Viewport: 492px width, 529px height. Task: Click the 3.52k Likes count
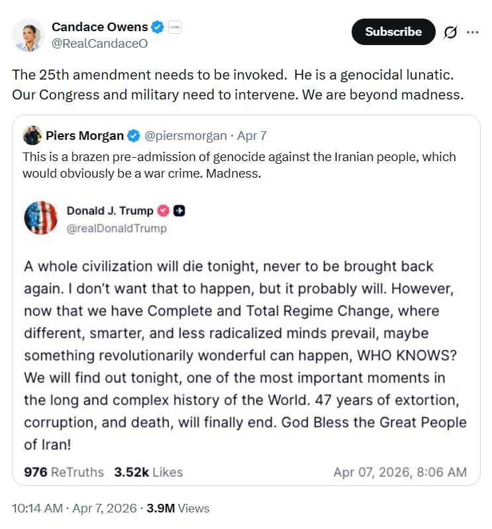(x=148, y=472)
